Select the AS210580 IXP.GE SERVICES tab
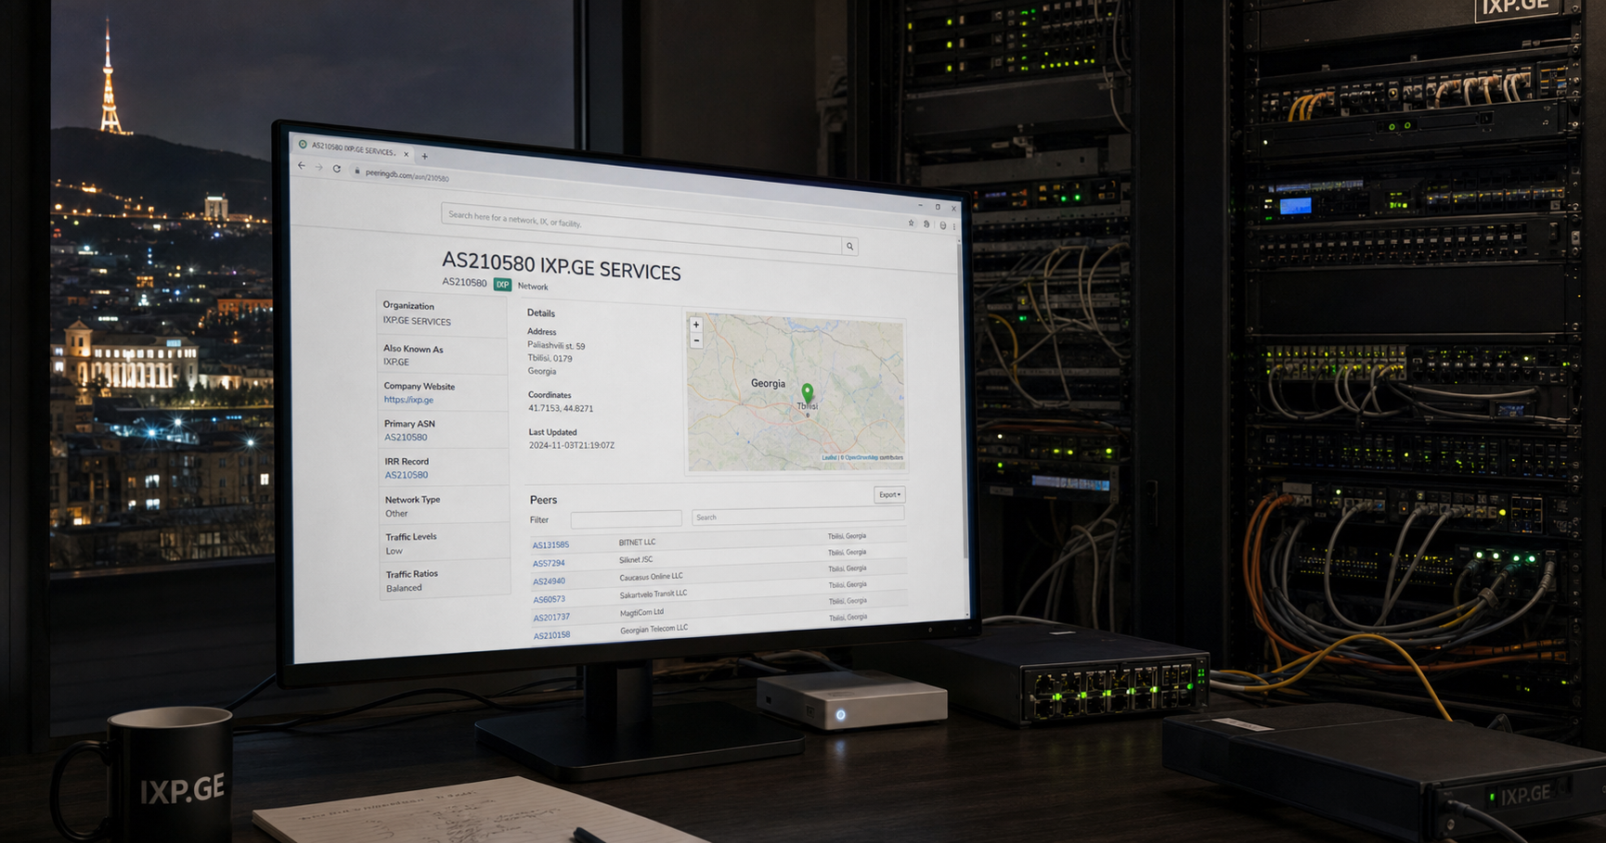1606x843 pixels. click(x=353, y=148)
